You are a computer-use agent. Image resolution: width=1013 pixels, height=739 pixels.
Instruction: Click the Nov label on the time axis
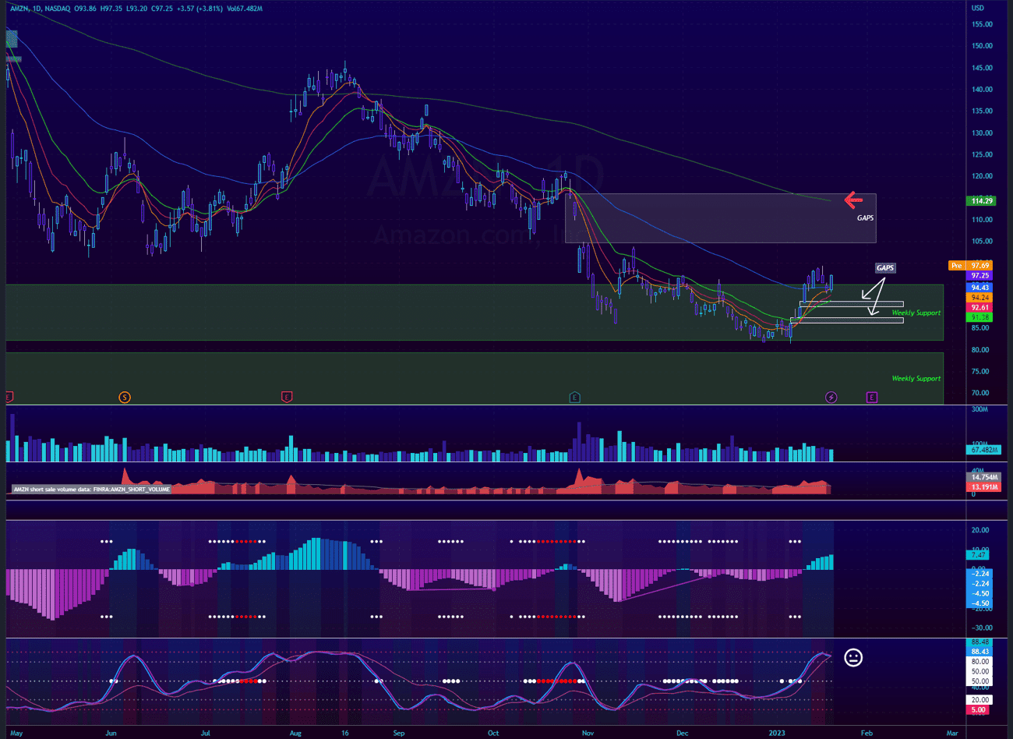588,734
